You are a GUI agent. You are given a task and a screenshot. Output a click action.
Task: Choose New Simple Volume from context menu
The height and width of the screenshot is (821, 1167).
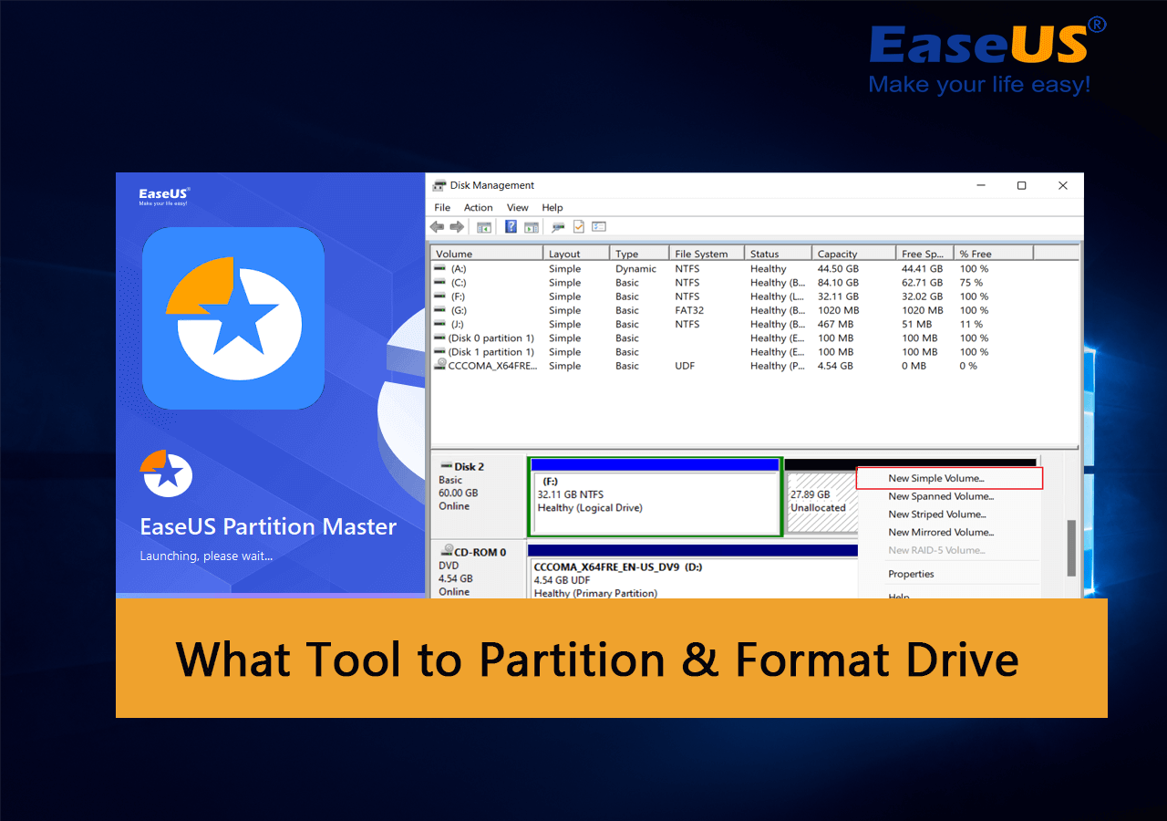tap(948, 478)
